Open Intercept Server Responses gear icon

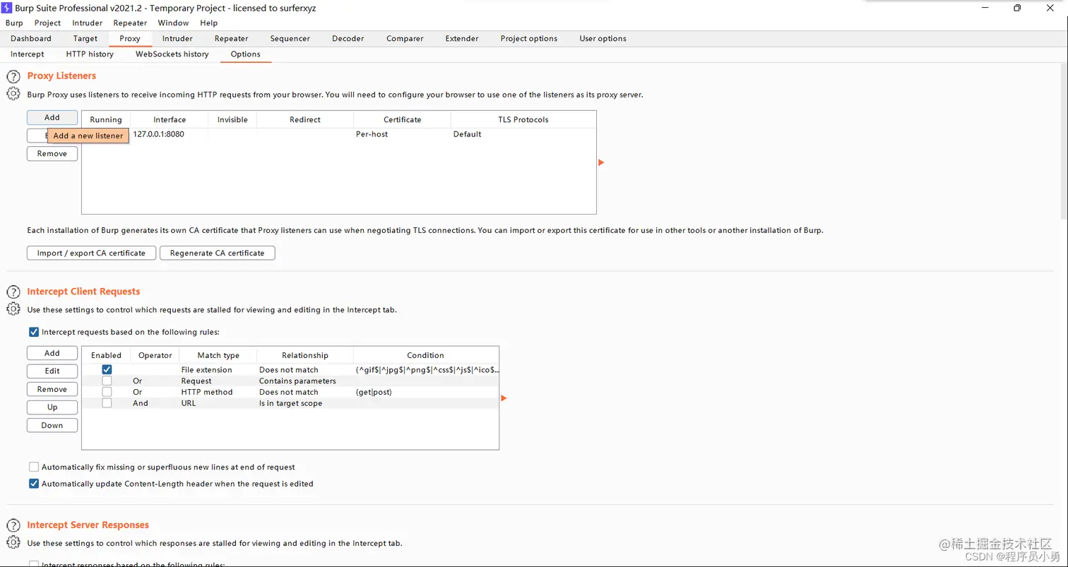pos(13,542)
